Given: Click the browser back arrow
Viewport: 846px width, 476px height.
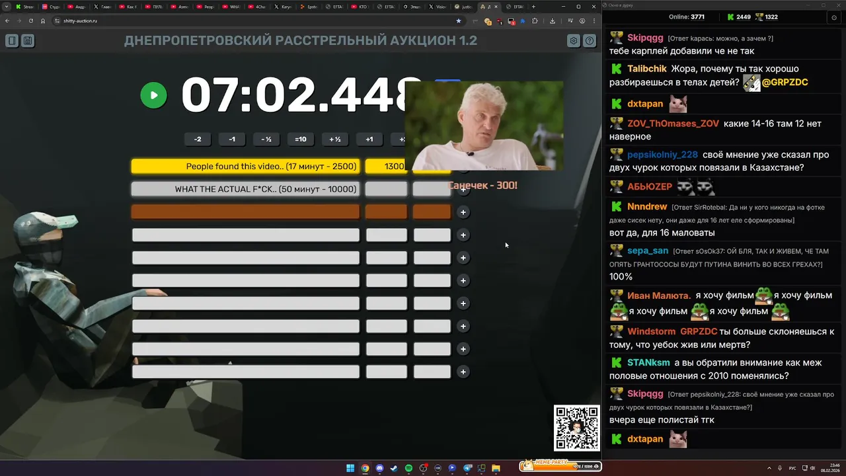Looking at the screenshot, I should tap(7, 20).
